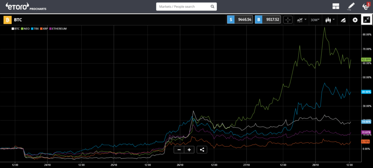Open the 30M timeframe dropdown
Image resolution: width=373 pixels, height=168 pixels.
pos(315,20)
